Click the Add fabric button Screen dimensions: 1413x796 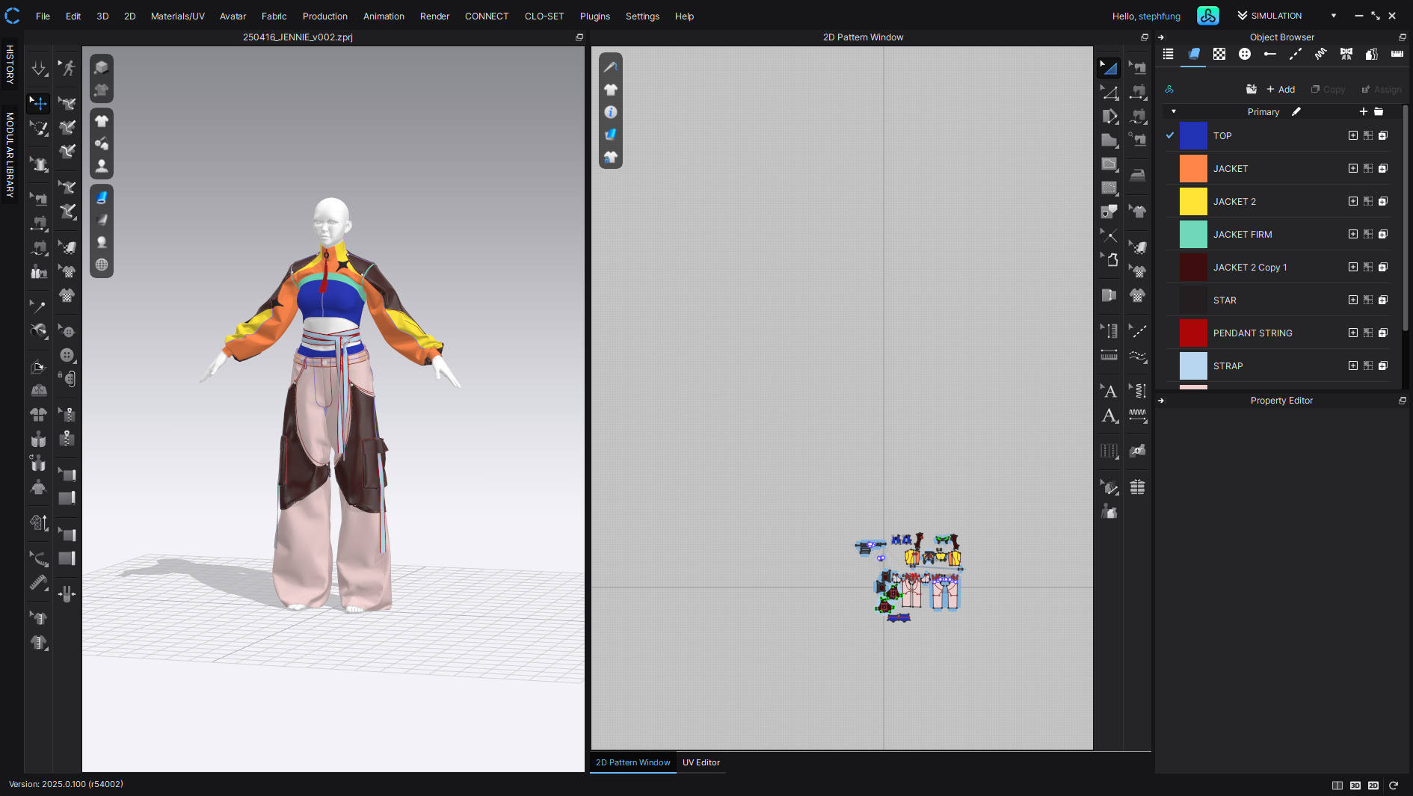[1280, 89]
